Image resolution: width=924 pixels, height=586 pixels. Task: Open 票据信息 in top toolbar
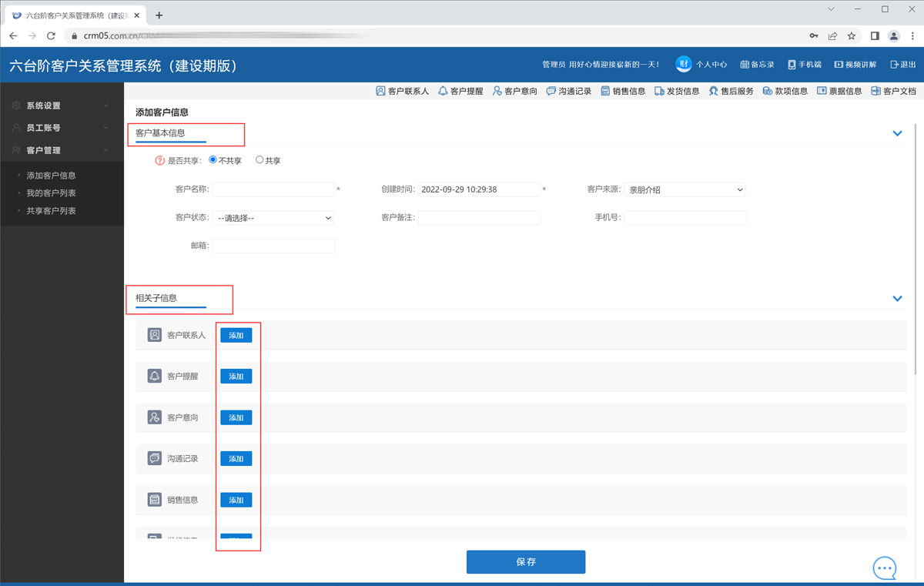(839, 91)
